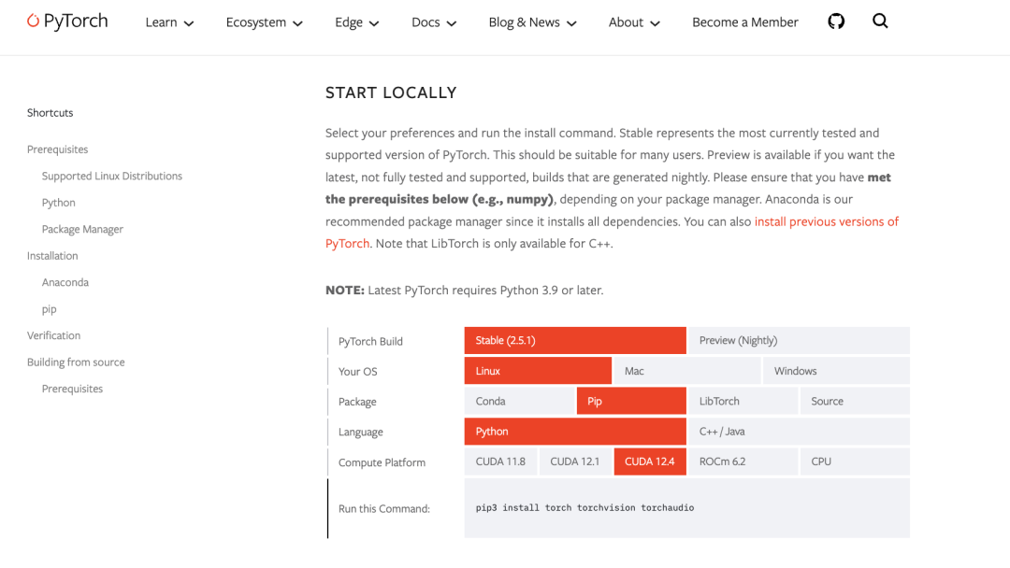Viewport: 1010px width, 568px height.
Task: Select the Preview (Nightly) build option
Action: pyautogui.click(x=798, y=340)
